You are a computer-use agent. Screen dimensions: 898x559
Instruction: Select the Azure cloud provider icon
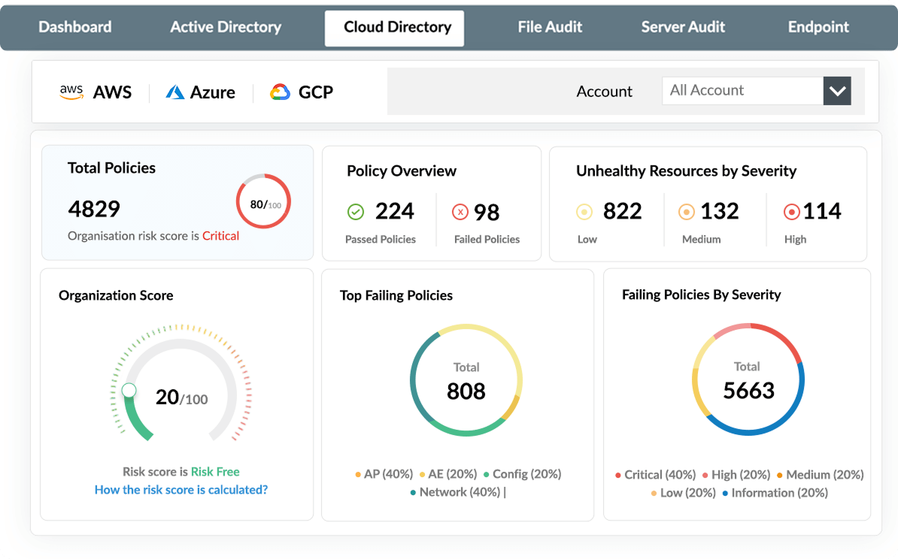(x=174, y=92)
